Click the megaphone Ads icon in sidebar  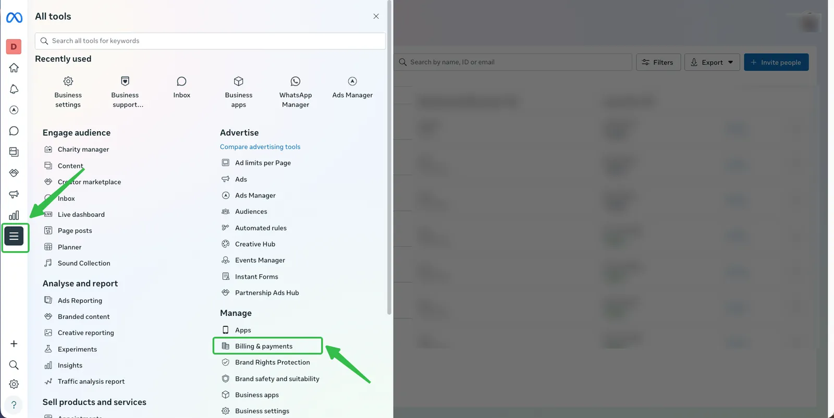pyautogui.click(x=14, y=194)
